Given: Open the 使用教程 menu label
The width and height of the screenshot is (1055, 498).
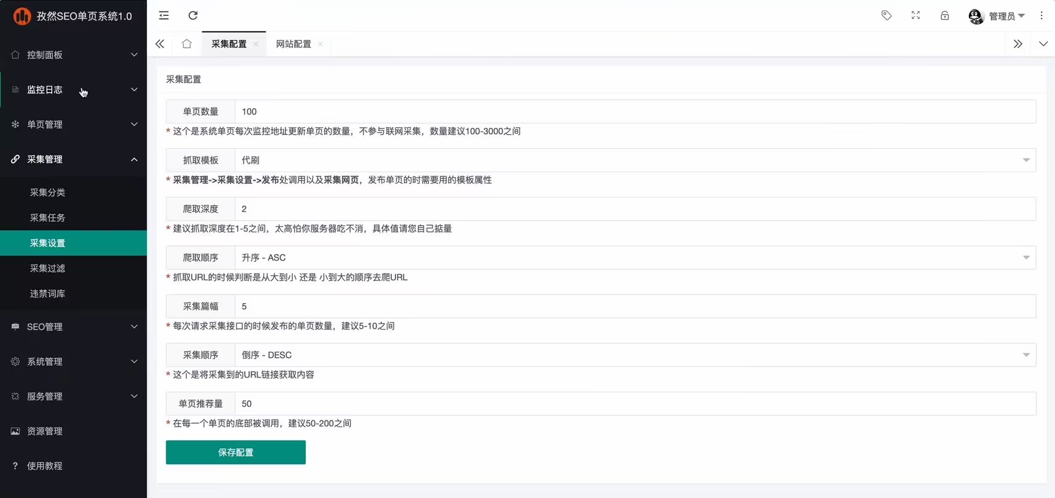Looking at the screenshot, I should click(45, 466).
